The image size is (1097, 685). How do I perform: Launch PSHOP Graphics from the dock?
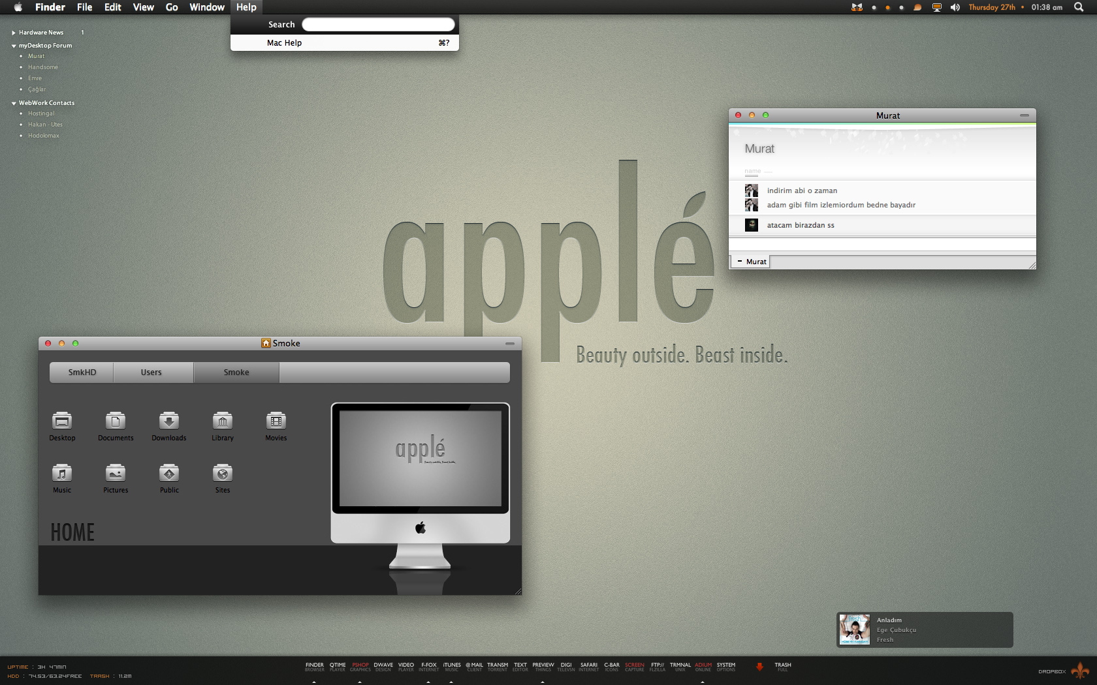coord(360,667)
